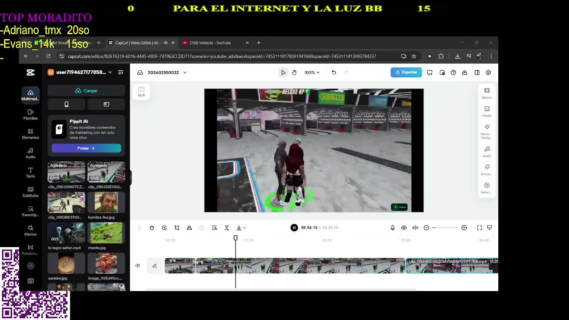Open the Multimedia panel in the left sidebar
This screenshot has width=569, height=320.
(30, 95)
